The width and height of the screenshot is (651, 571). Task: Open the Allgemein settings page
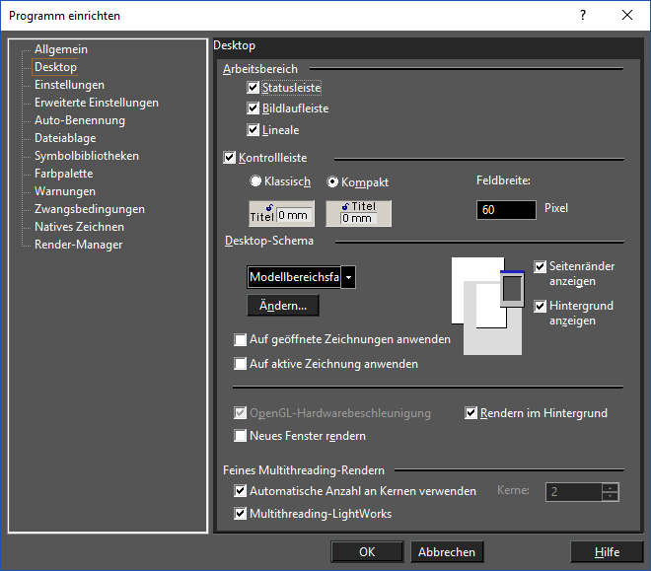click(61, 49)
